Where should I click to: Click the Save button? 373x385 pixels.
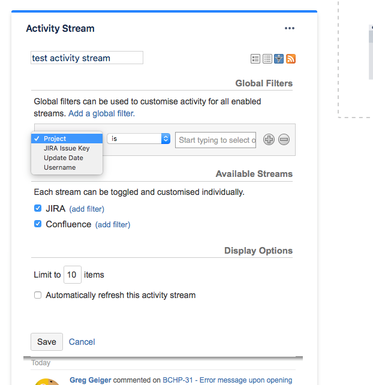(47, 342)
